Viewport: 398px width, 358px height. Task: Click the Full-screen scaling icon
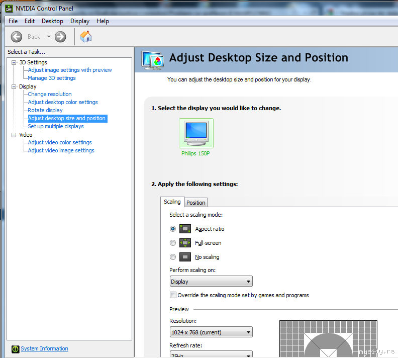tap(185, 243)
